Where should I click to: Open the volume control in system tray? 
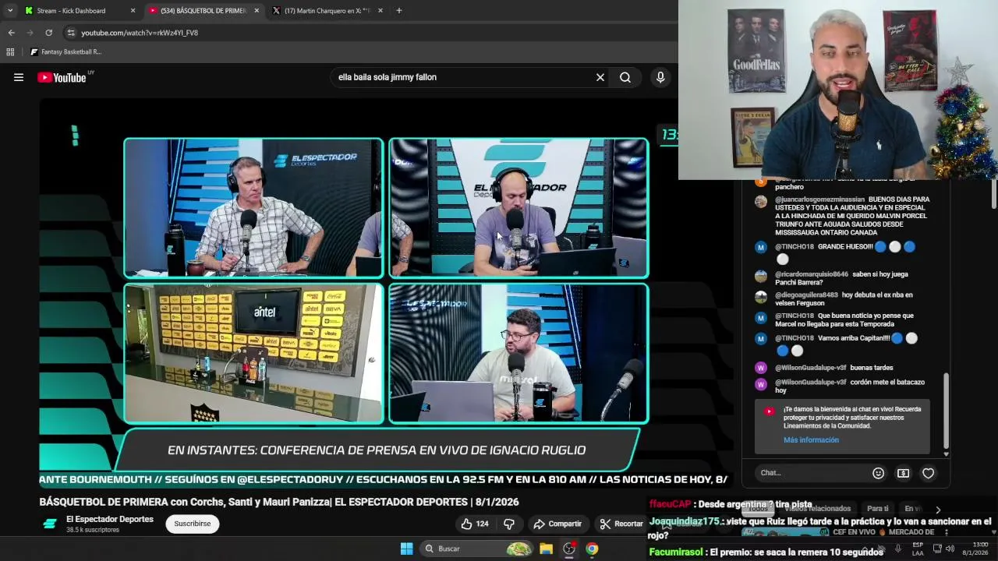pos(950,549)
